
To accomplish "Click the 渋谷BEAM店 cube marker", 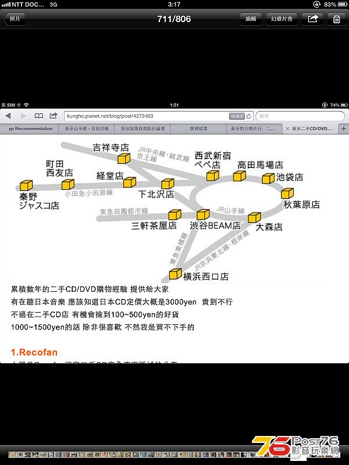I will [203, 214].
